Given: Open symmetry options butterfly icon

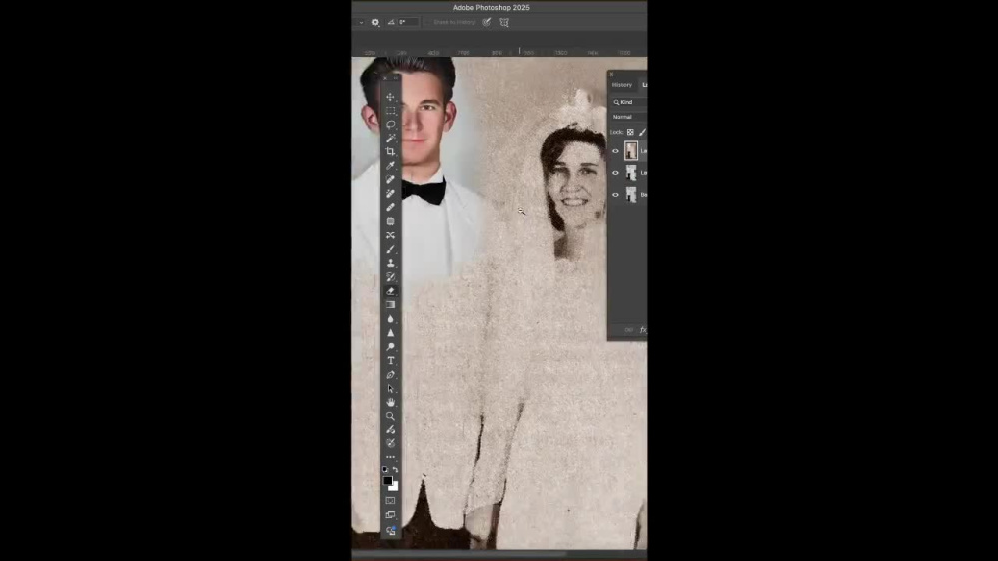Looking at the screenshot, I should coord(504,22).
